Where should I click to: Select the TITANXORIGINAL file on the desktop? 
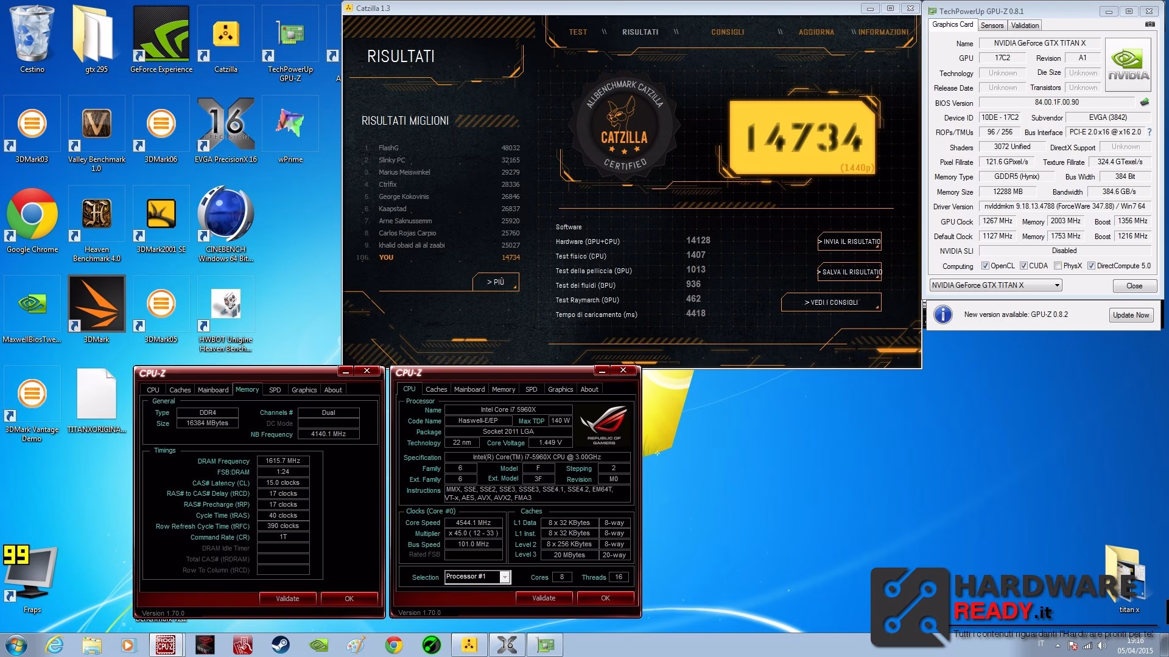point(96,400)
